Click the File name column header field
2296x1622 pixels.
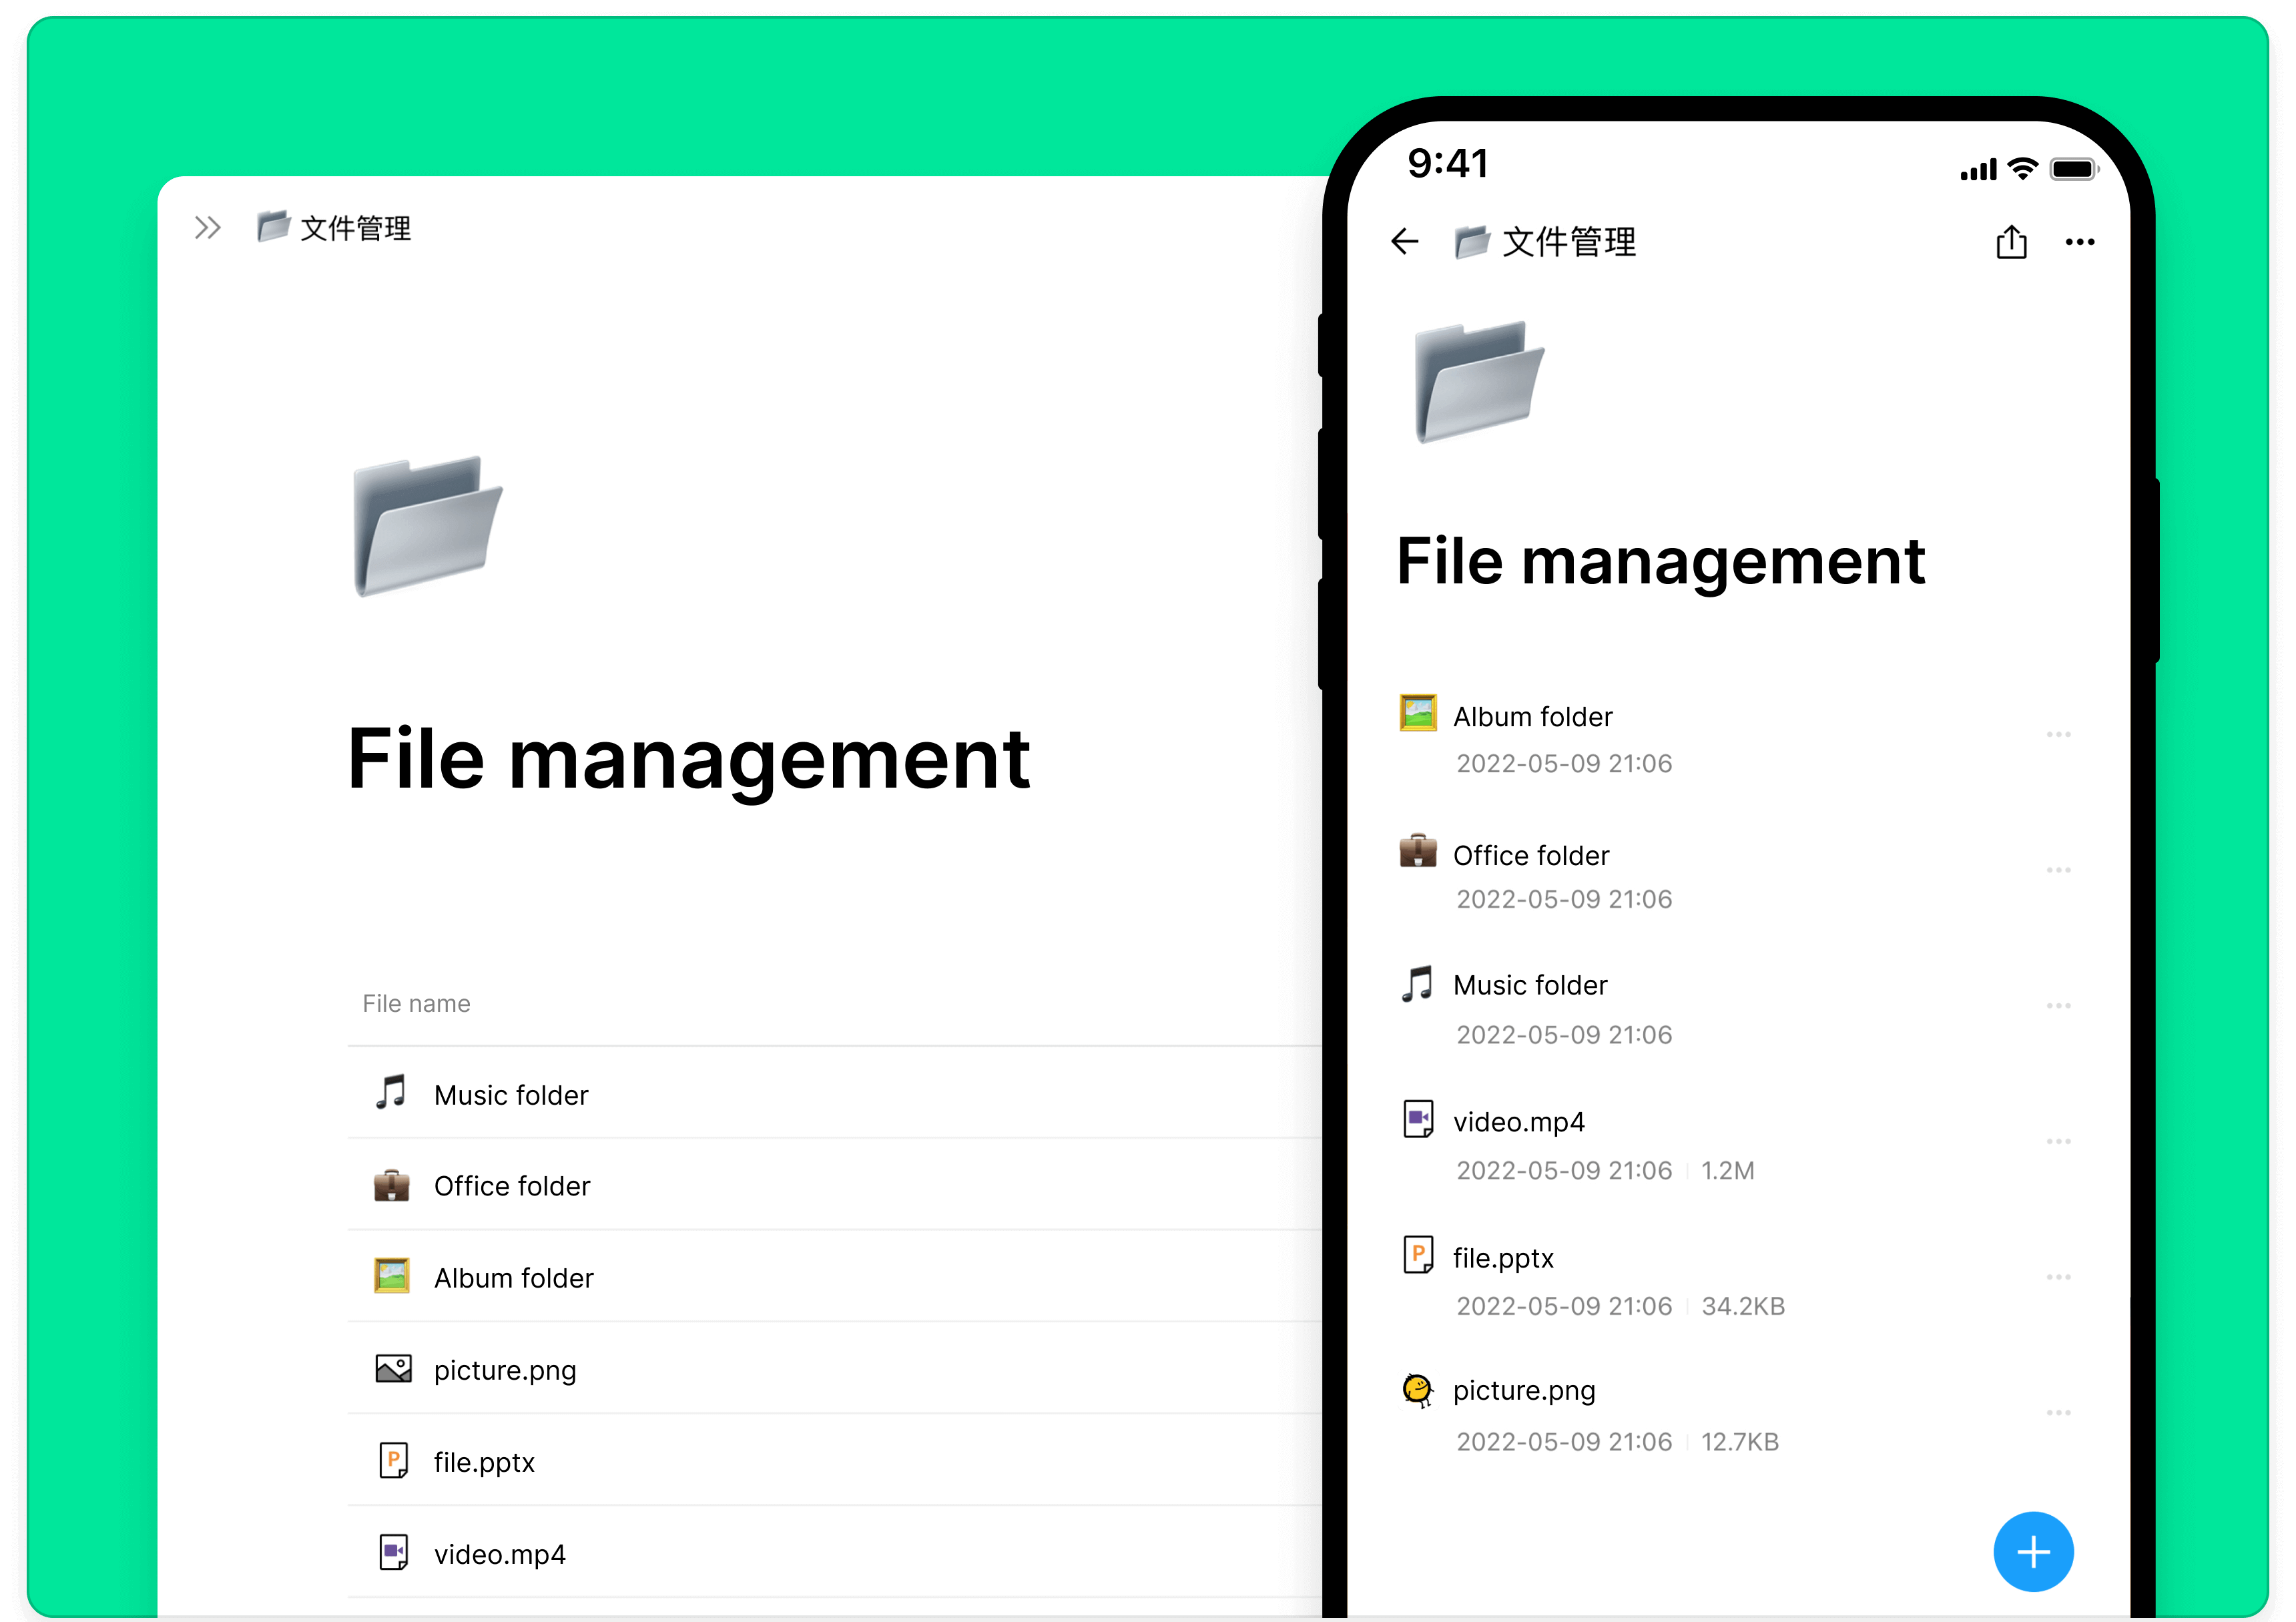(416, 1002)
